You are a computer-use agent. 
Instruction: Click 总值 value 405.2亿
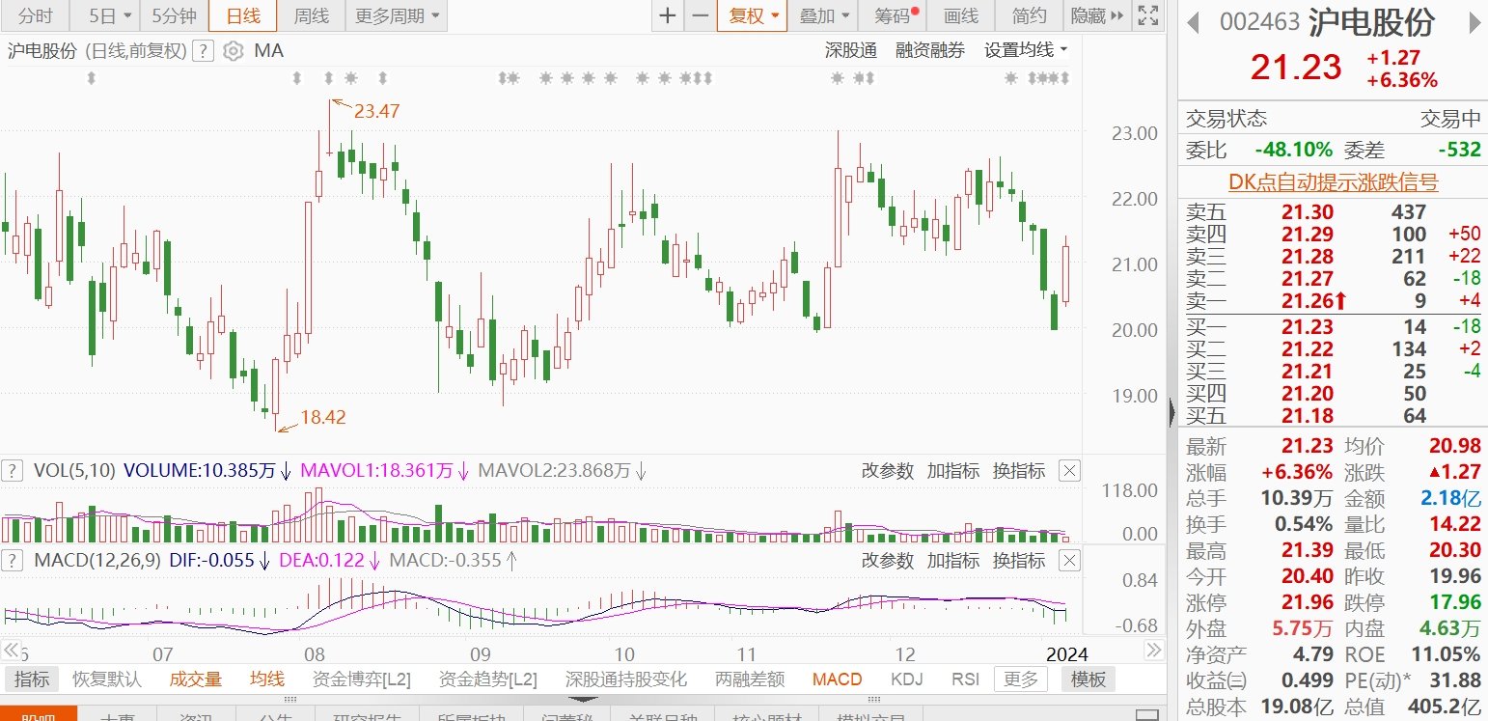pos(1444,707)
